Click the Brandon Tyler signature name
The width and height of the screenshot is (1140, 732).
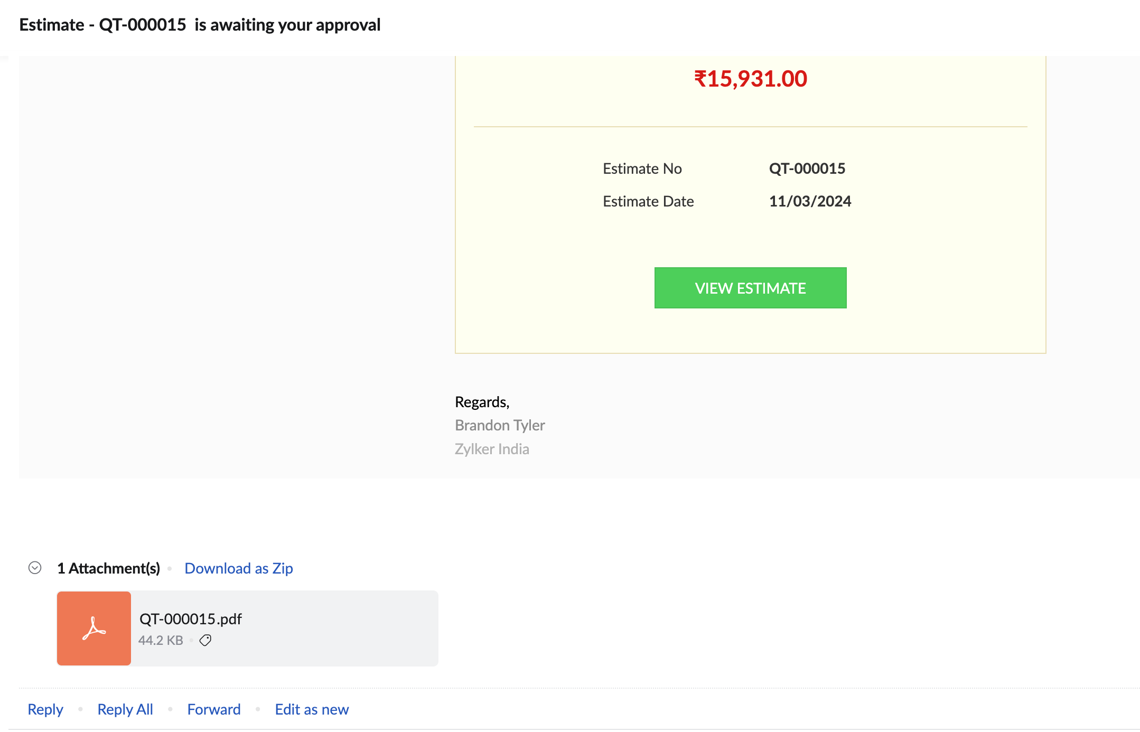pos(500,425)
